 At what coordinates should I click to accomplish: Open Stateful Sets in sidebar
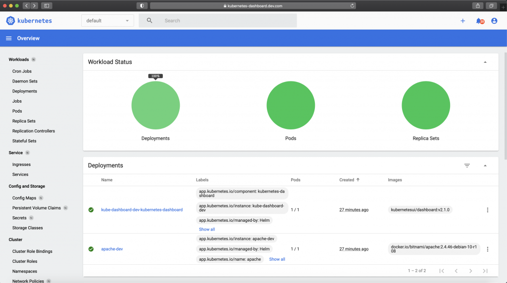click(24, 141)
